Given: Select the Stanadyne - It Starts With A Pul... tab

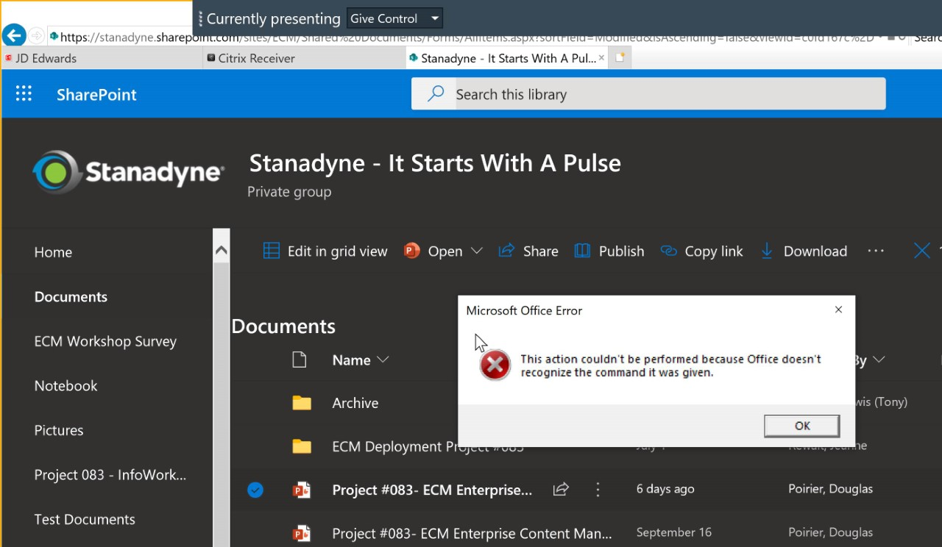Looking at the screenshot, I should (x=507, y=58).
